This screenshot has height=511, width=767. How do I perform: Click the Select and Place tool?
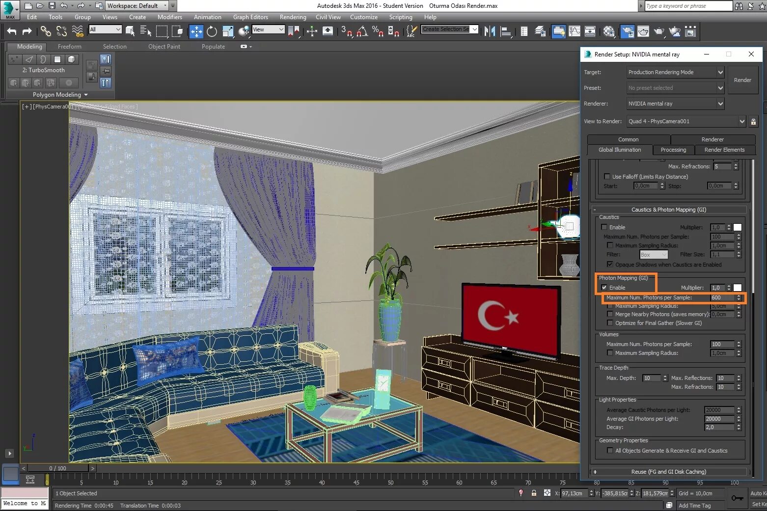pyautogui.click(x=244, y=31)
